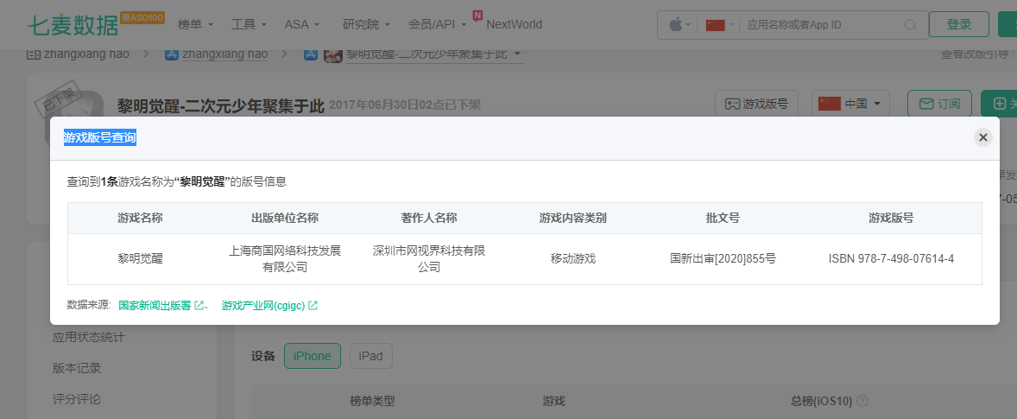Select the iPad device option

point(371,355)
